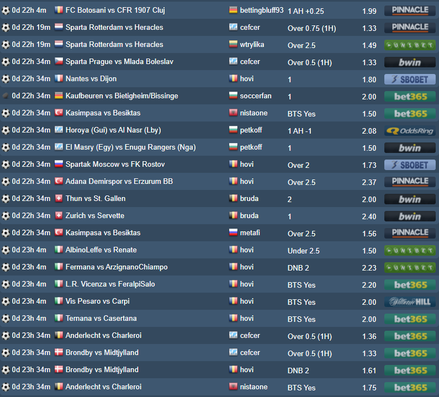439x397 pixels.
Task: Click Unibet logo in Fermana row
Action: (410, 268)
